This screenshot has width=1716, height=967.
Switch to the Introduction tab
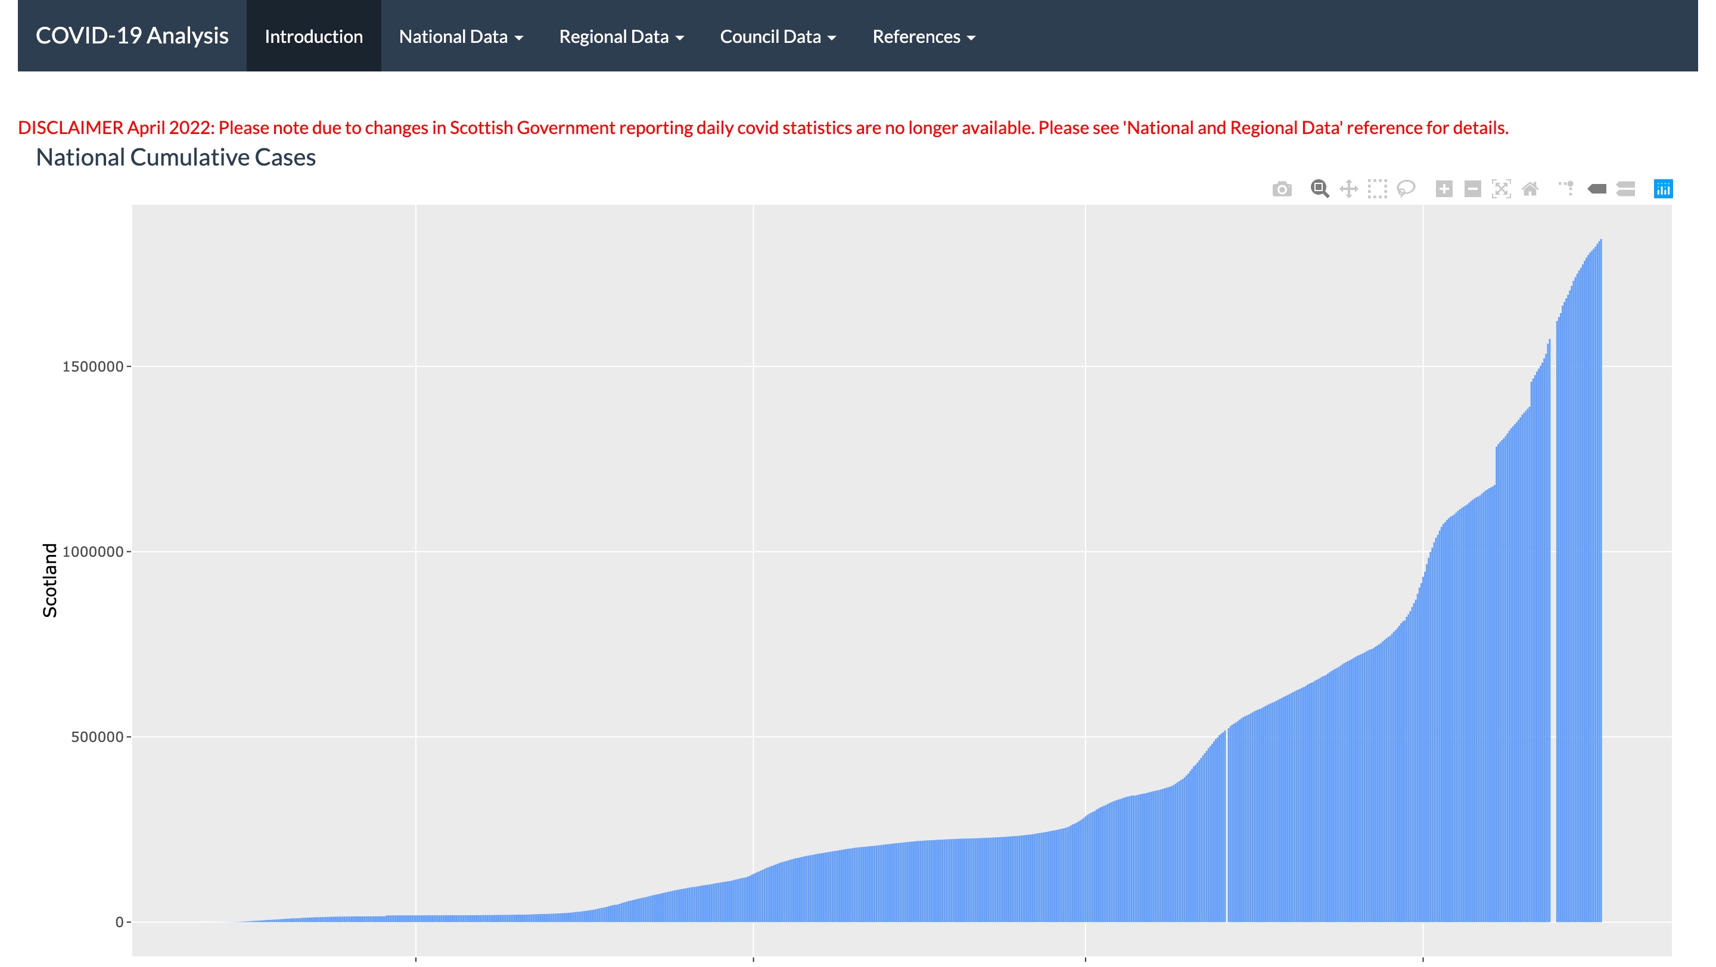(314, 36)
